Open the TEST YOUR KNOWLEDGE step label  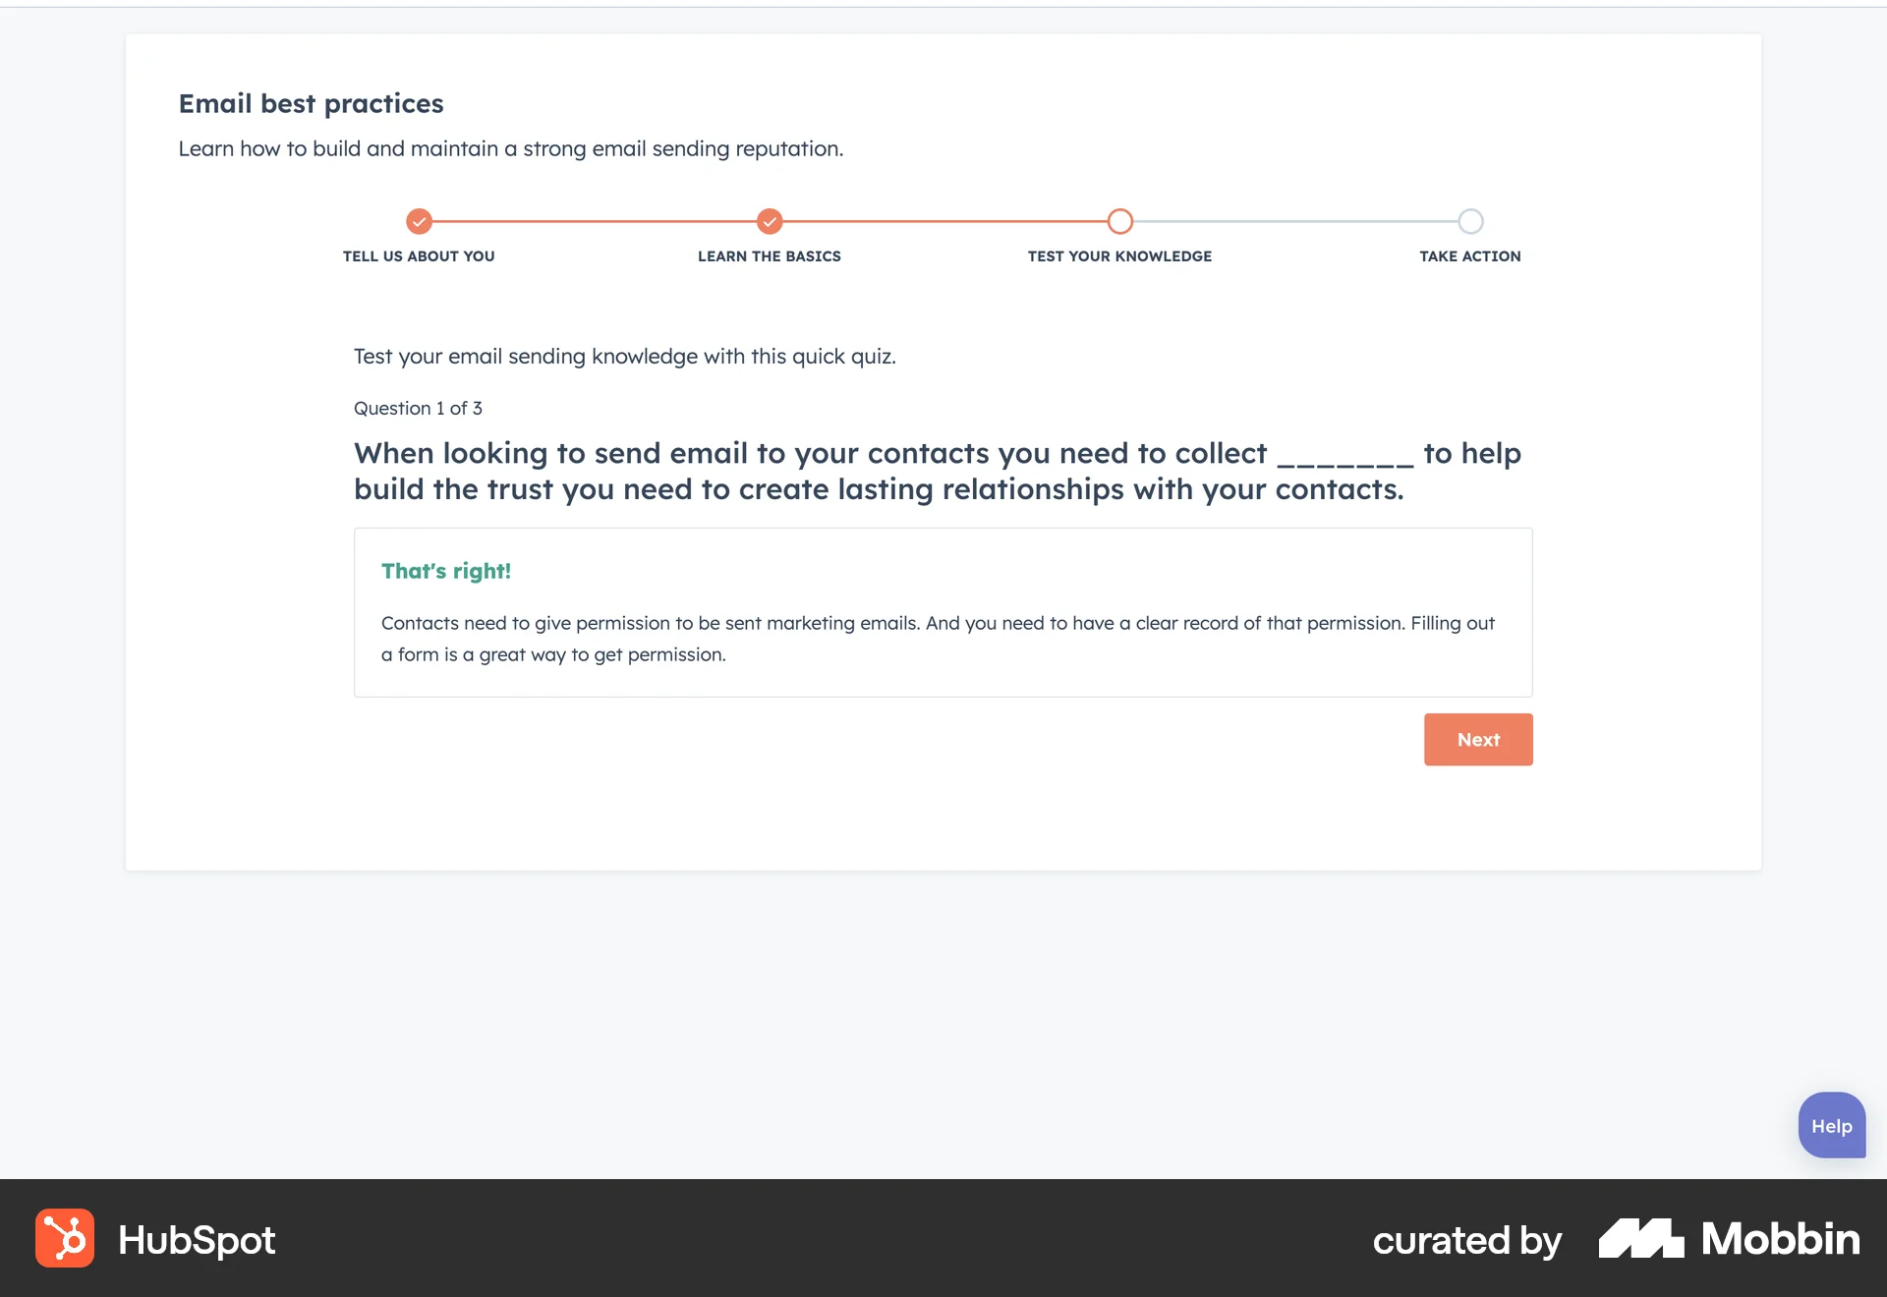click(1119, 255)
